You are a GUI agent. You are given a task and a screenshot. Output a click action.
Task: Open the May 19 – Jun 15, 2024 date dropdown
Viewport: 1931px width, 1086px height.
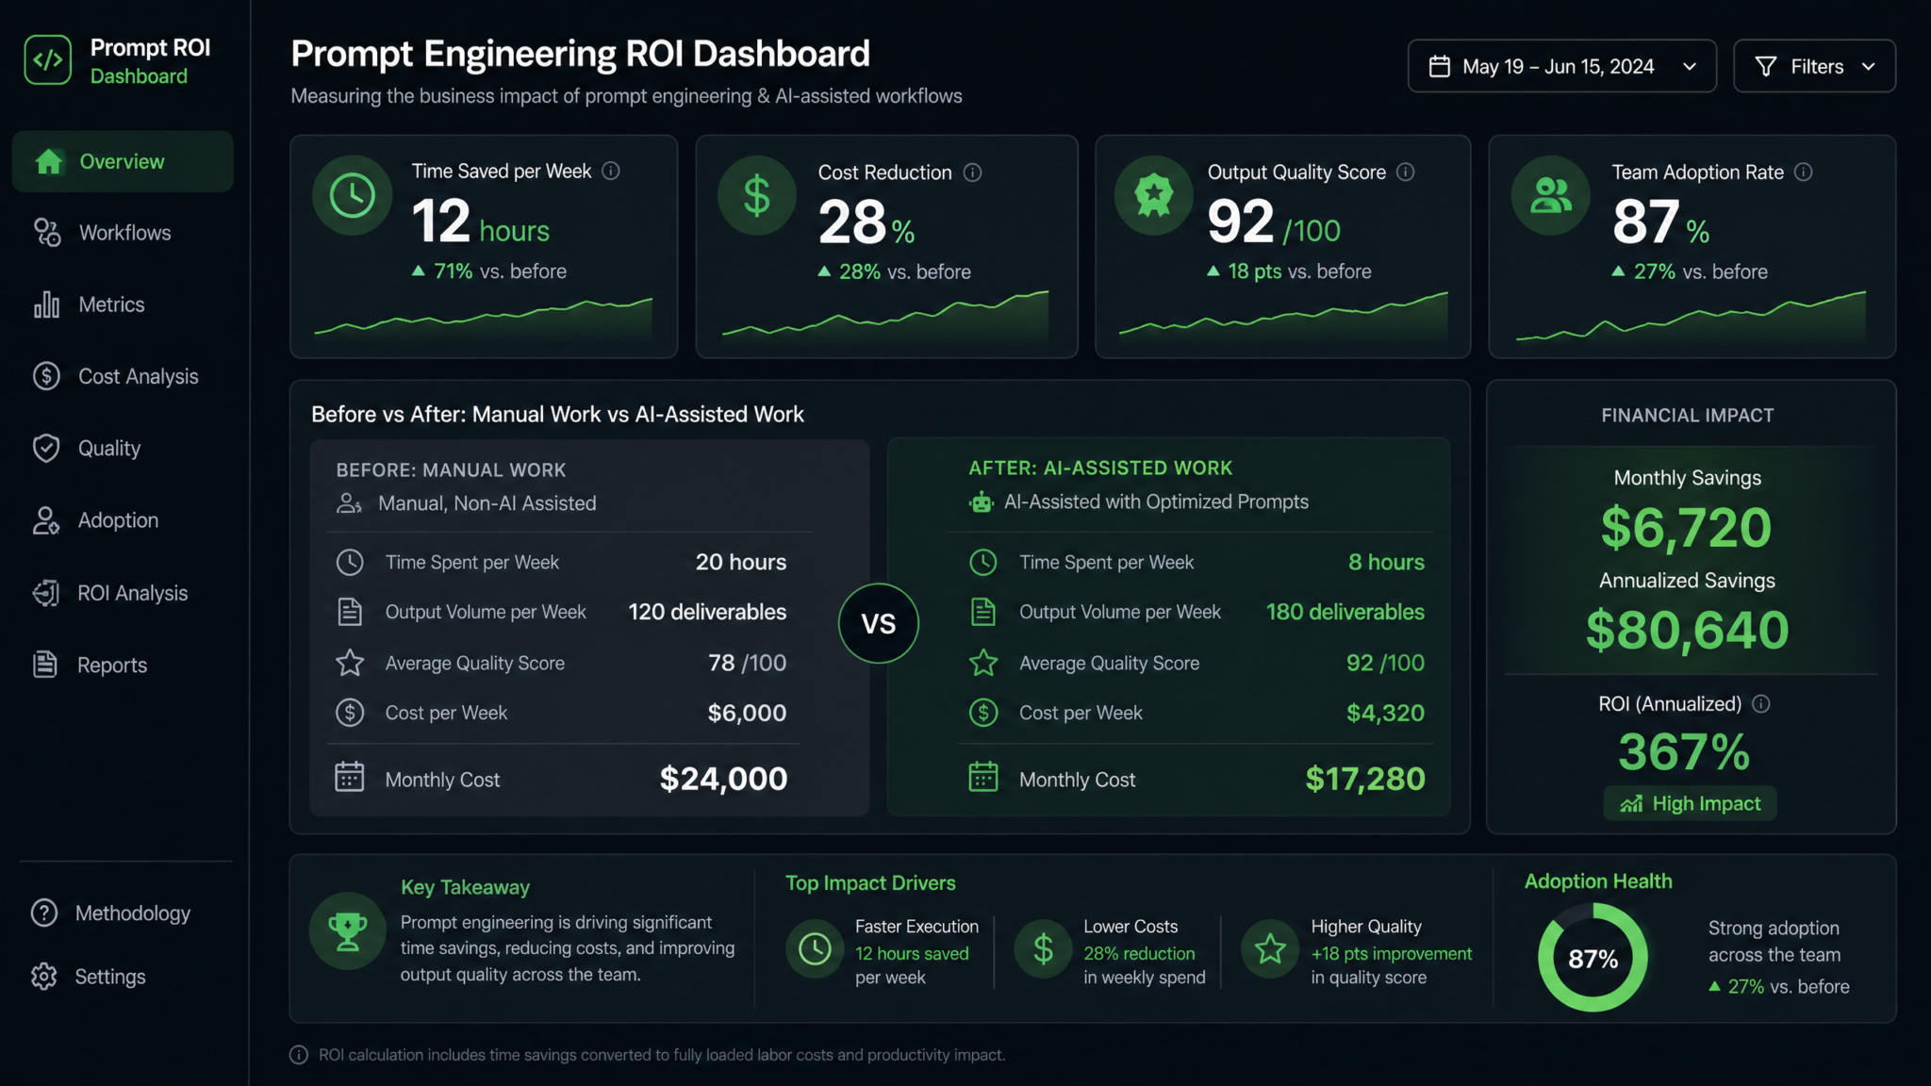point(1562,66)
